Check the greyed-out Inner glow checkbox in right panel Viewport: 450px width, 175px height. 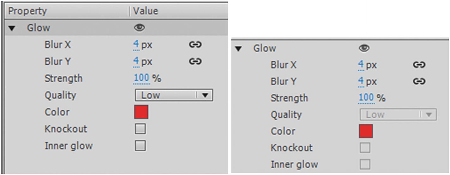click(365, 164)
